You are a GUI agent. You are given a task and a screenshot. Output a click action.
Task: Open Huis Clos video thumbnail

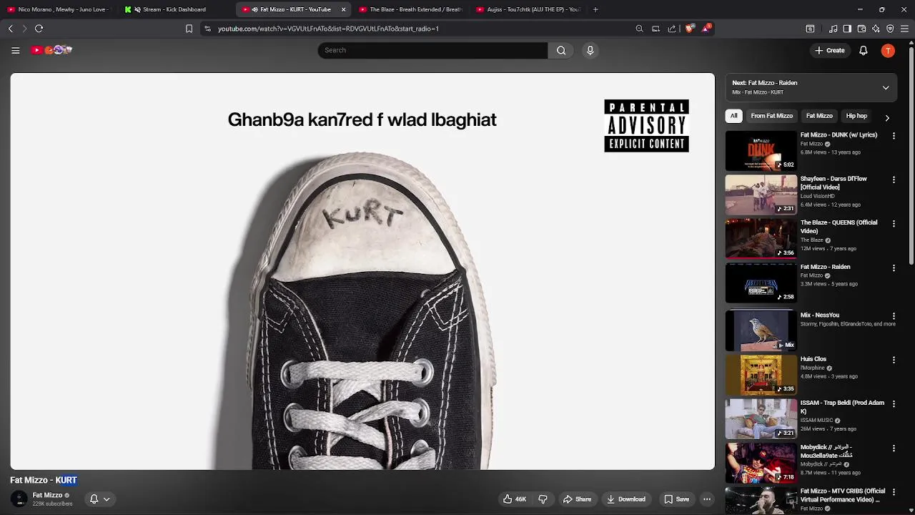click(x=761, y=374)
